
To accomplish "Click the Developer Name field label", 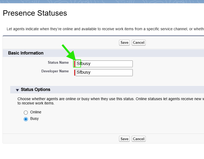I will 55,71.
